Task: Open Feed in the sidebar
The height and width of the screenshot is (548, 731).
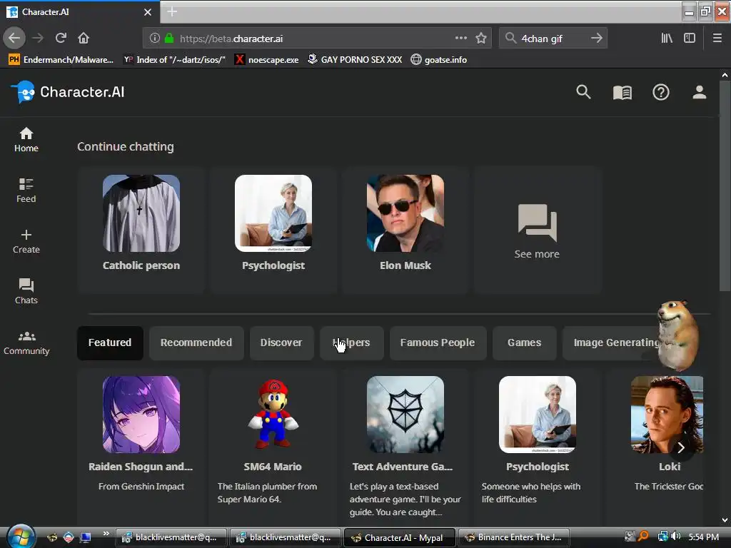Action: [26, 190]
